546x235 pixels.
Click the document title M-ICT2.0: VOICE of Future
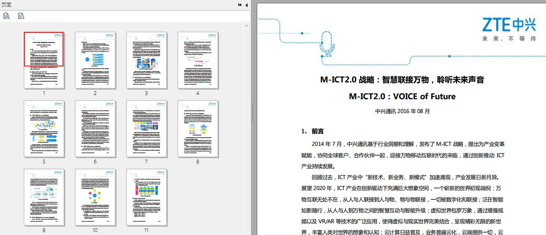[402, 96]
